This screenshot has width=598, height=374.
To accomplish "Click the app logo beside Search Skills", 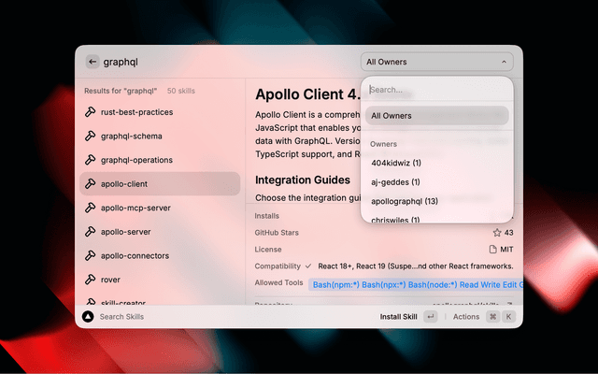I will click(x=88, y=317).
